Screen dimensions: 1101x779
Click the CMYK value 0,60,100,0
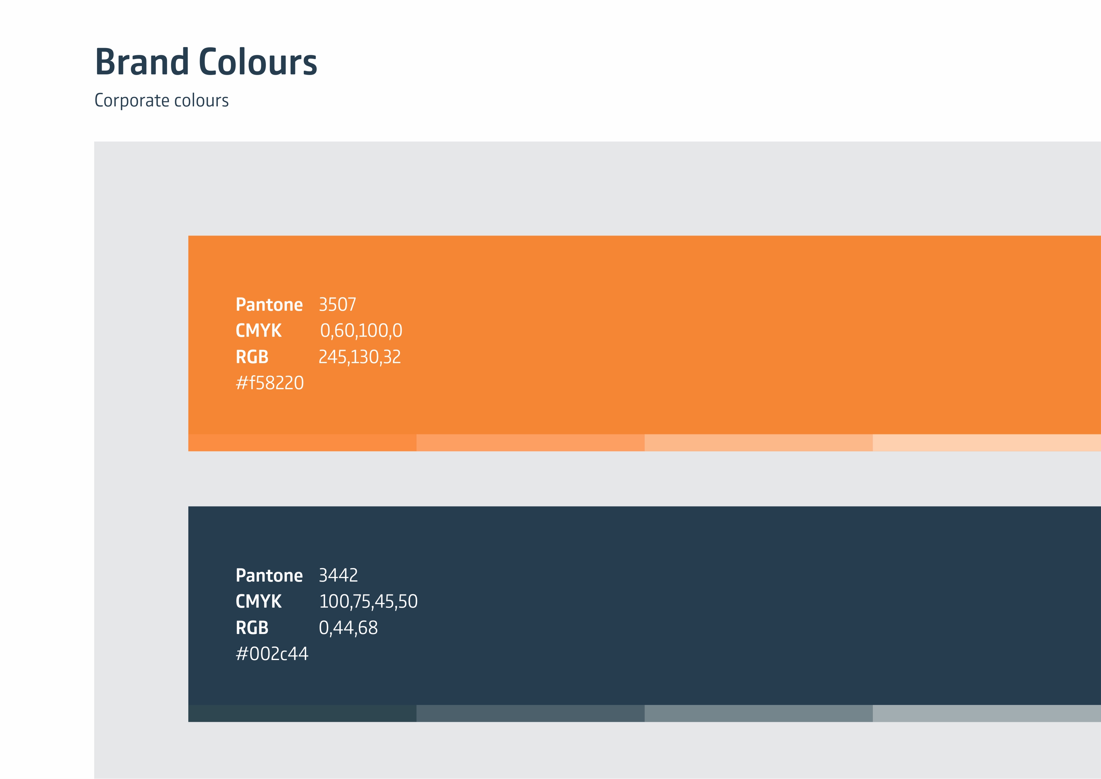point(361,331)
